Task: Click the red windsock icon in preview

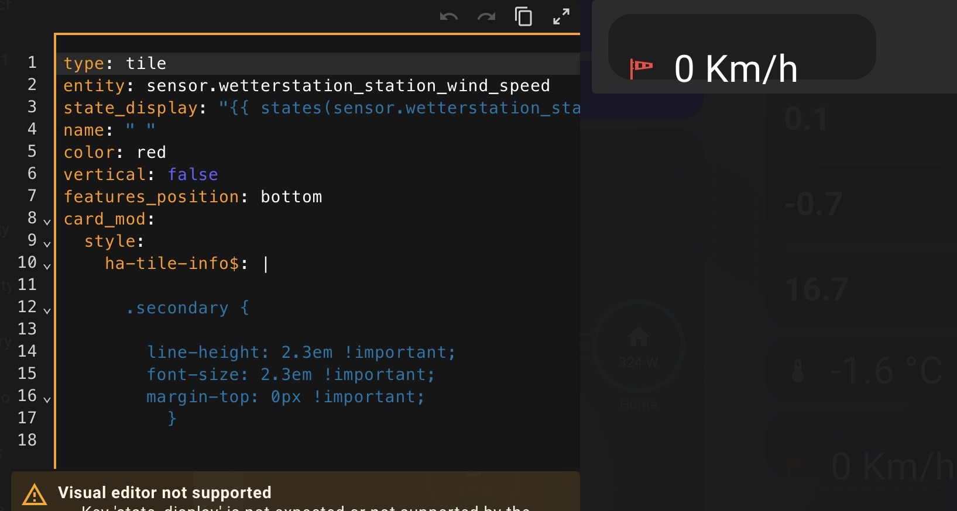Action: (641, 68)
